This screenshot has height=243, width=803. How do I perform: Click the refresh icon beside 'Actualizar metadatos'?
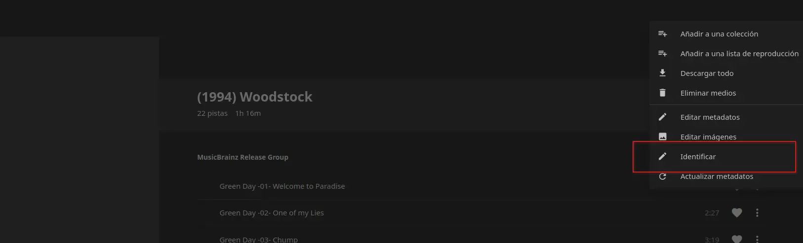coord(663,176)
